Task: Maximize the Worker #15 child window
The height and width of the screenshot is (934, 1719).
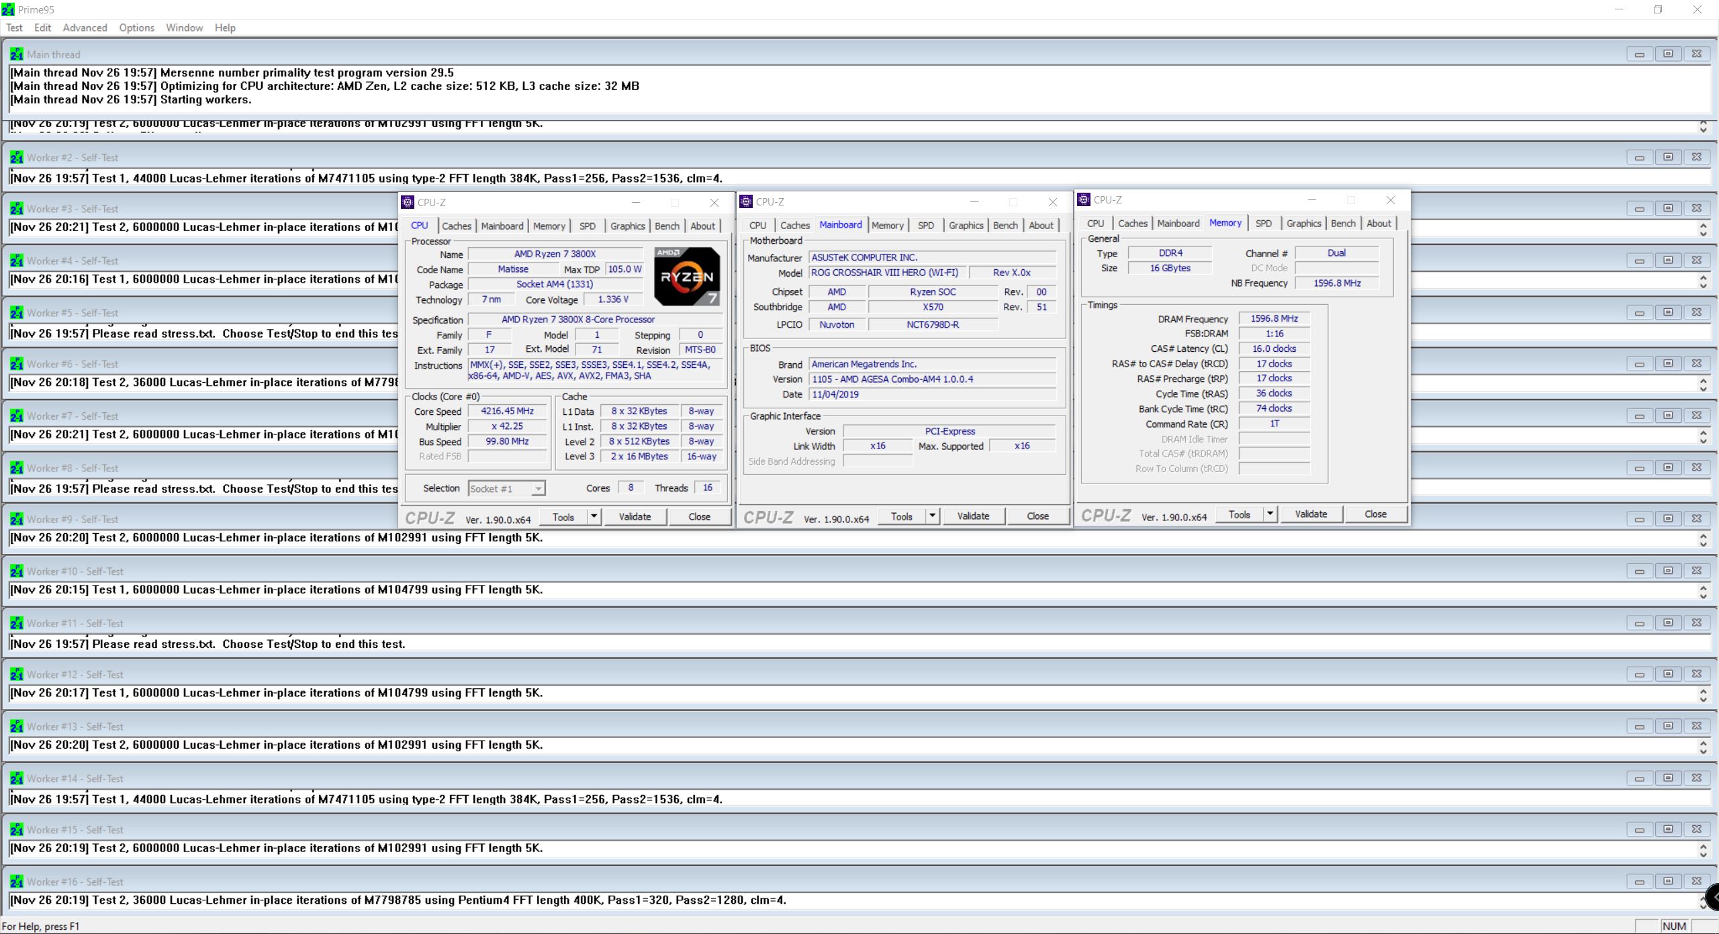Action: click(x=1668, y=829)
